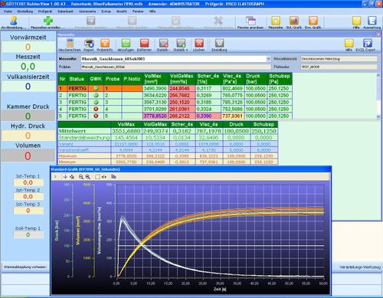
Task: Toggle the square box icon in graph toolbar
Action: point(97,177)
